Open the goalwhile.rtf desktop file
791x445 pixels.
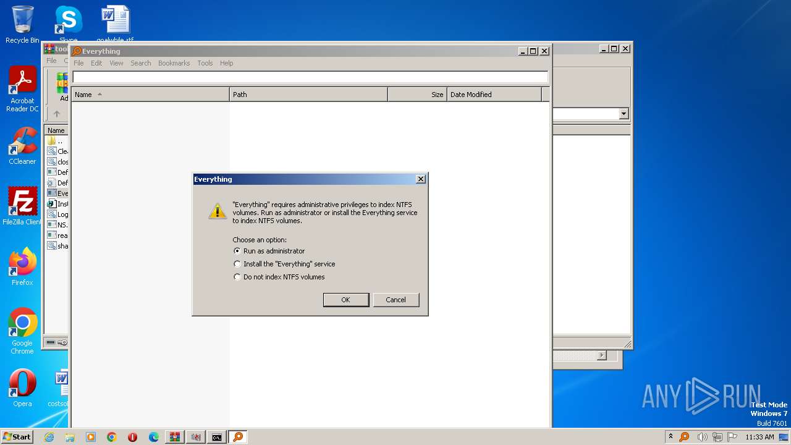tap(115, 23)
